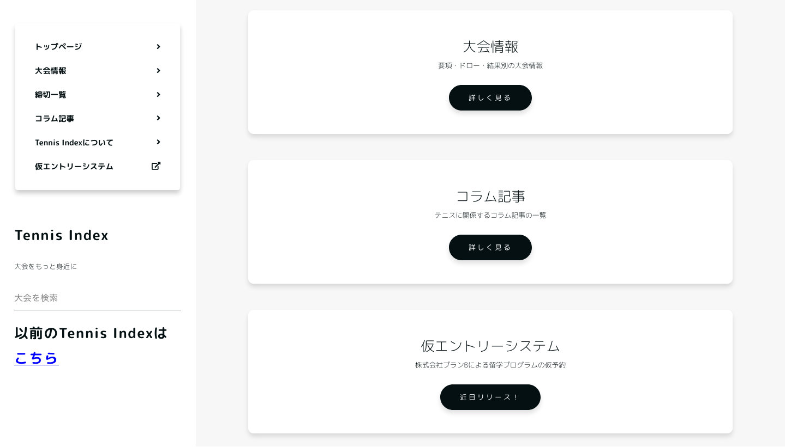Click chevron arrow next to 大会情報
This screenshot has height=447, width=785.
click(x=158, y=71)
